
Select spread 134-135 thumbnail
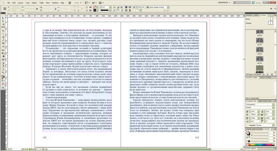(x=260, y=33)
